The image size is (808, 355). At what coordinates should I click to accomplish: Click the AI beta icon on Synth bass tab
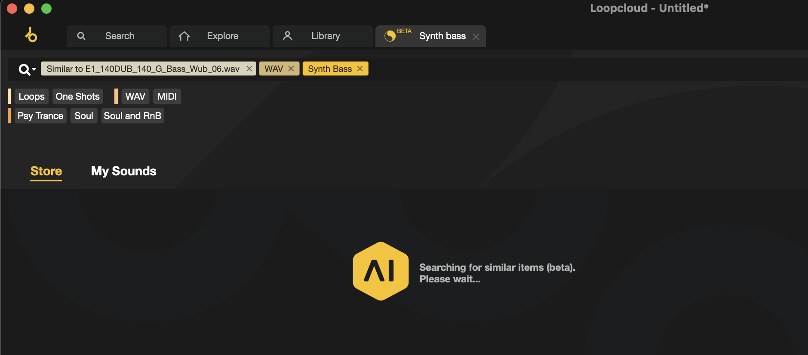tap(390, 36)
